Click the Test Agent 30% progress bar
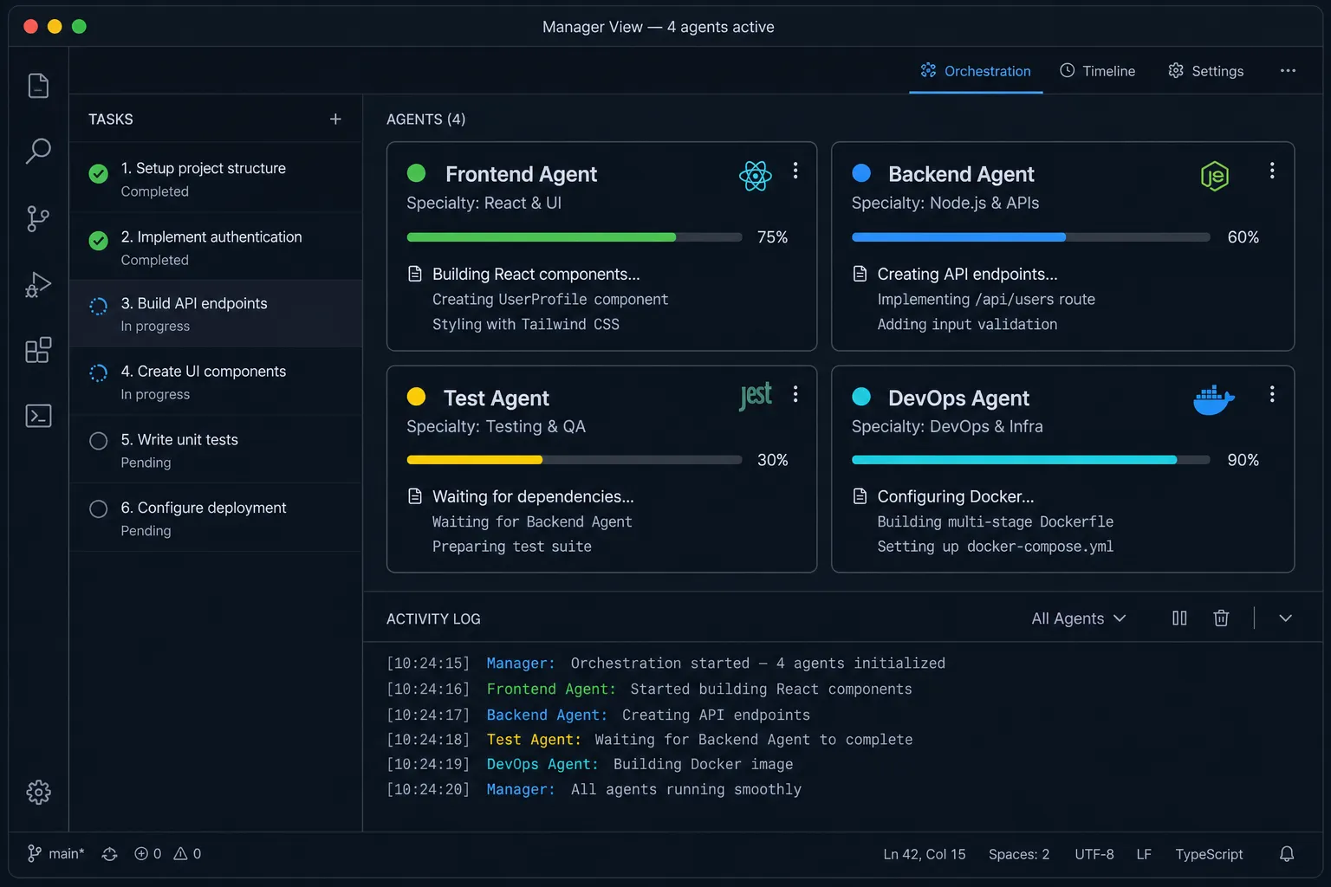The height and width of the screenshot is (887, 1331). [575, 460]
